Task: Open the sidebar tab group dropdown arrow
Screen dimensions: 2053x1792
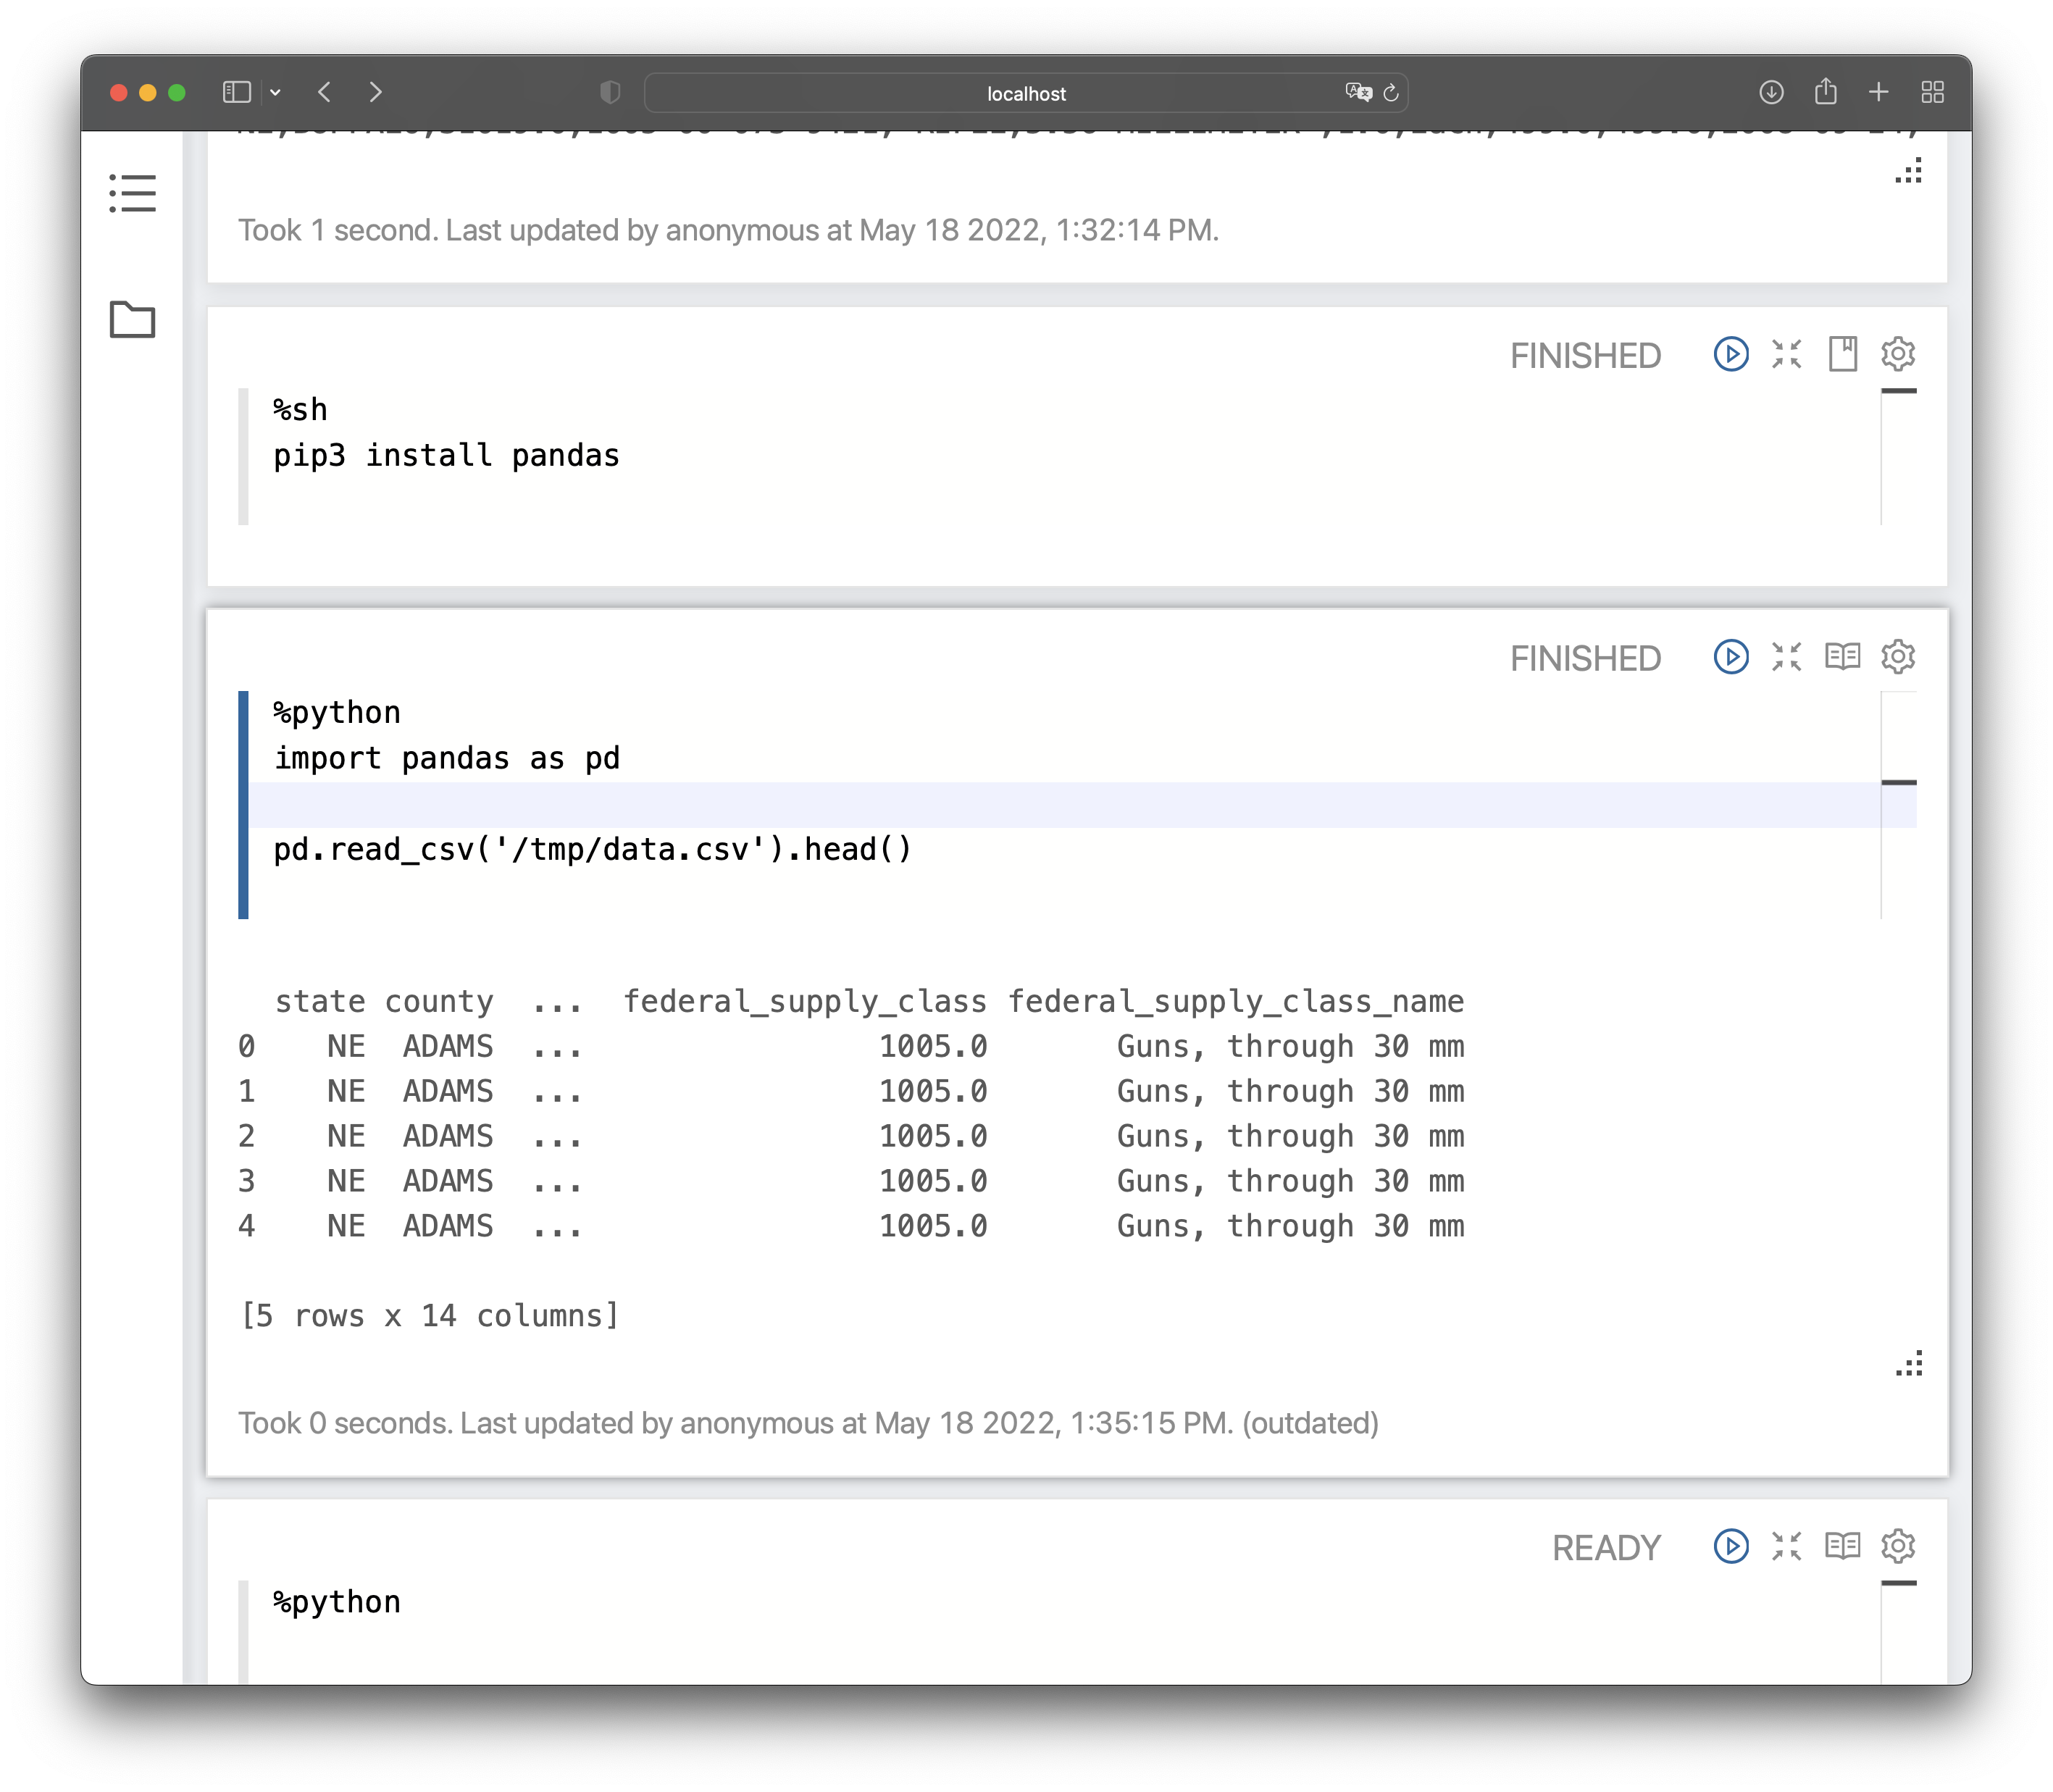Action: point(275,92)
